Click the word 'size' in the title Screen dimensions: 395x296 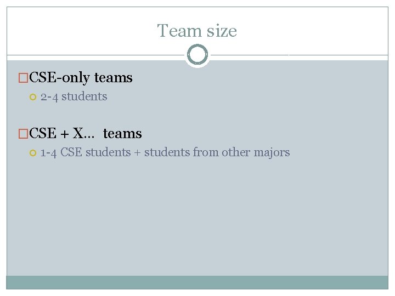[x=222, y=31]
